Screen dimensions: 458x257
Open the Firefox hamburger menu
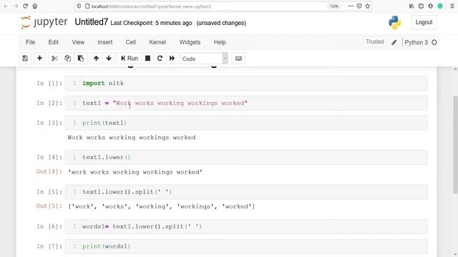pyautogui.click(x=452, y=6)
